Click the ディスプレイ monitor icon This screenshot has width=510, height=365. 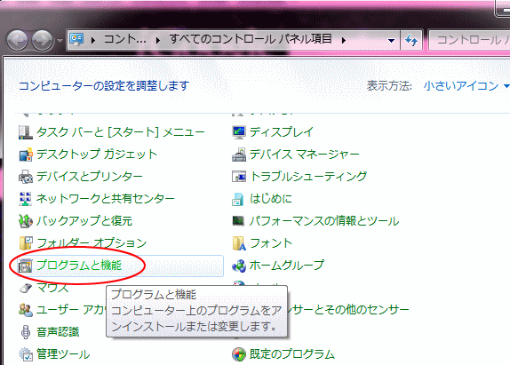tap(239, 132)
